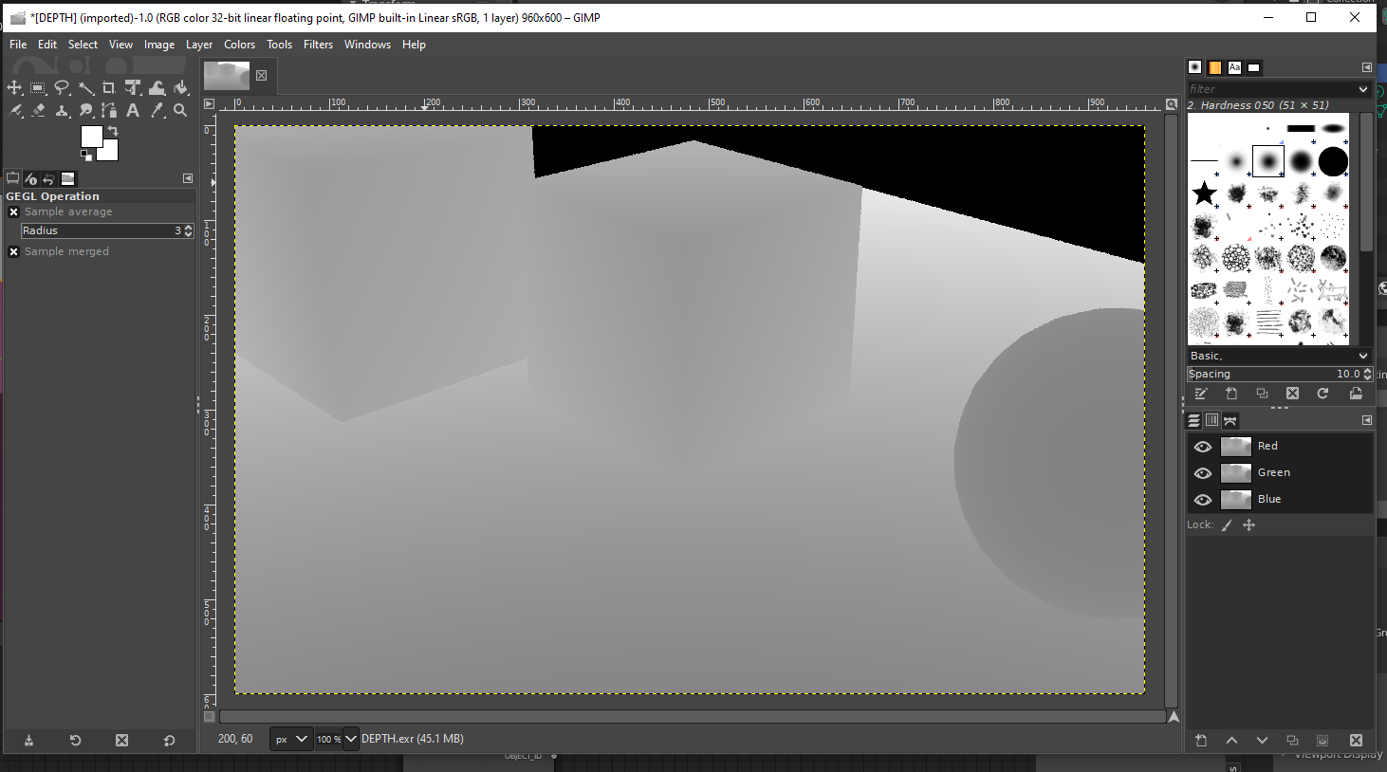Expand the zoom percentage dropdown
The image size is (1387, 772).
pos(351,740)
